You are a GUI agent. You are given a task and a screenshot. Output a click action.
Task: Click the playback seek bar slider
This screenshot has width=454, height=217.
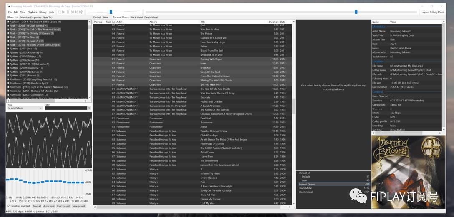point(356,12)
